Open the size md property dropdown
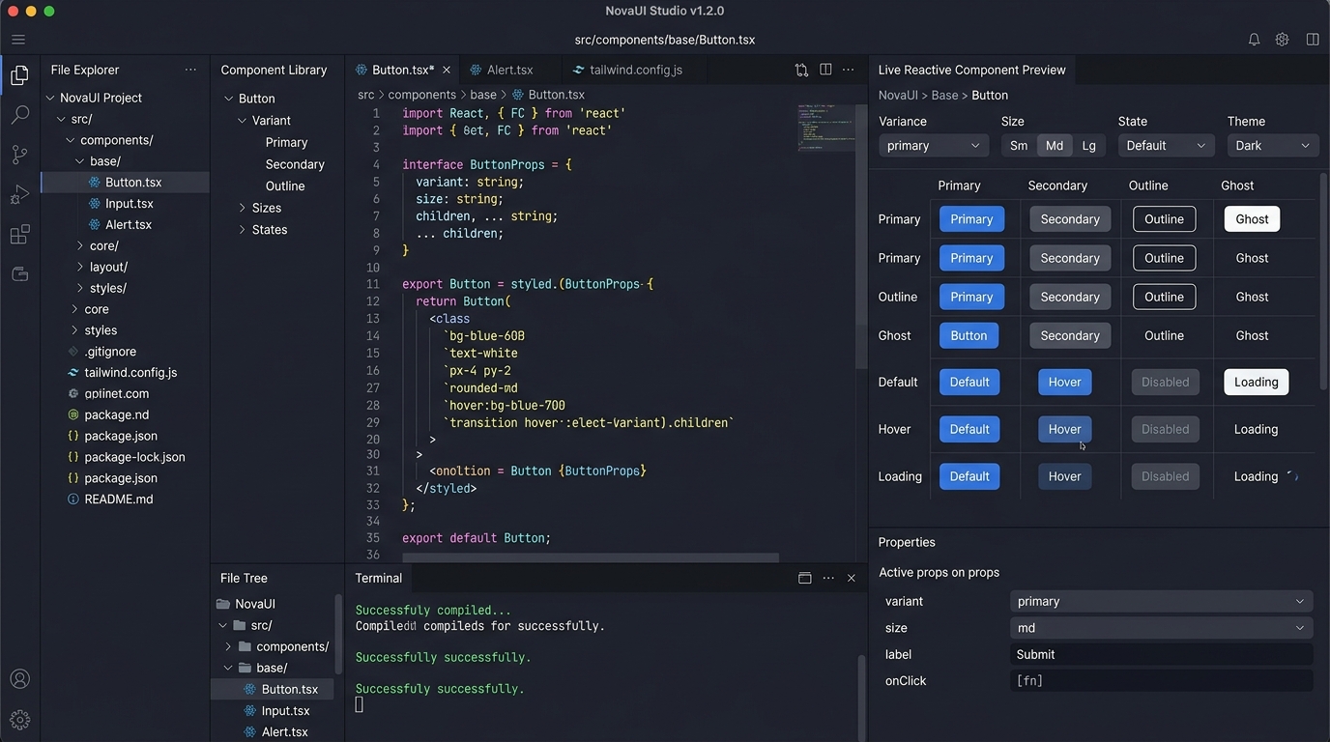Image resolution: width=1330 pixels, height=742 pixels. click(x=1161, y=628)
